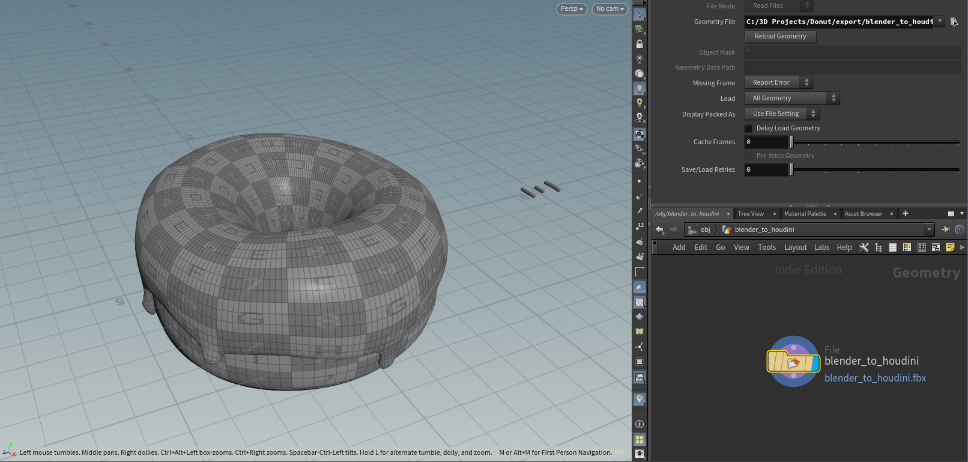Open the Layout menu

click(x=795, y=248)
